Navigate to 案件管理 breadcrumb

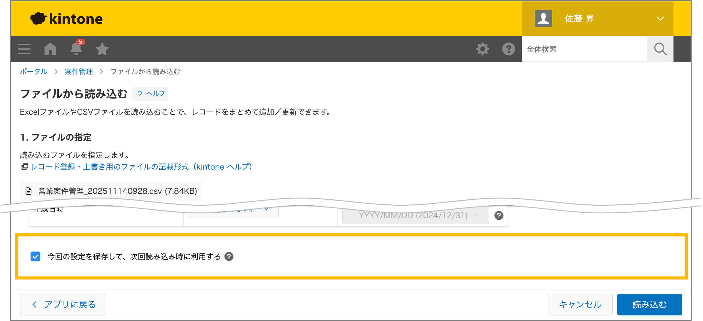pyautogui.click(x=79, y=72)
